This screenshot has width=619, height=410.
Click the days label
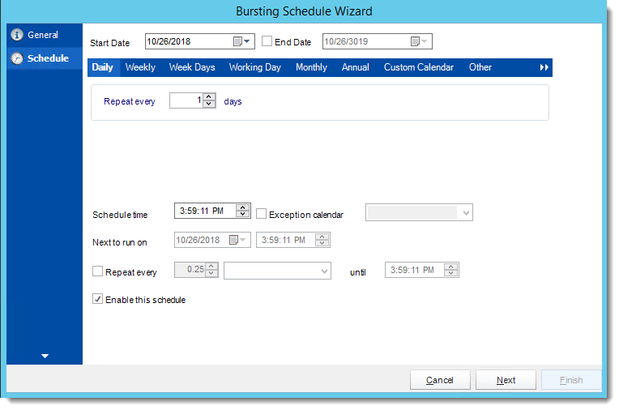(x=233, y=101)
